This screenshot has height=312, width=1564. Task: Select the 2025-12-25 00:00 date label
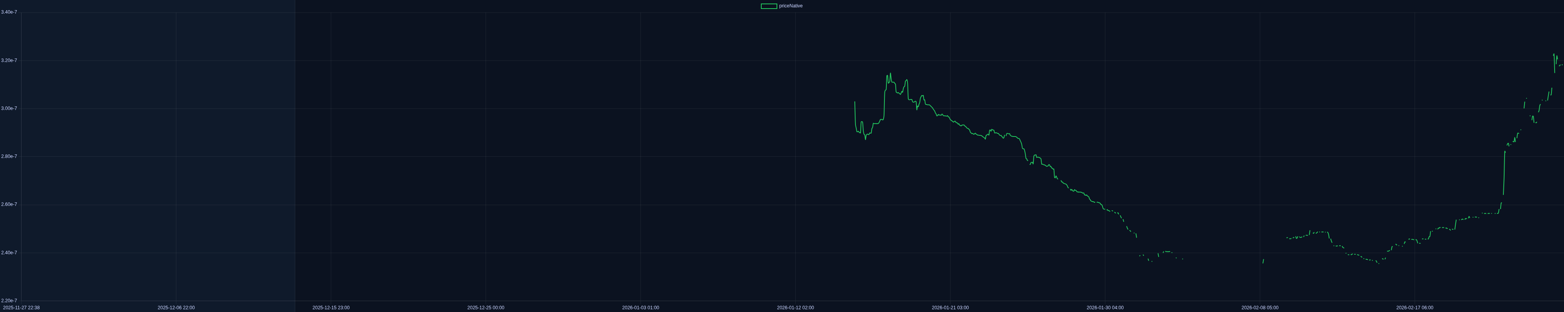click(486, 308)
